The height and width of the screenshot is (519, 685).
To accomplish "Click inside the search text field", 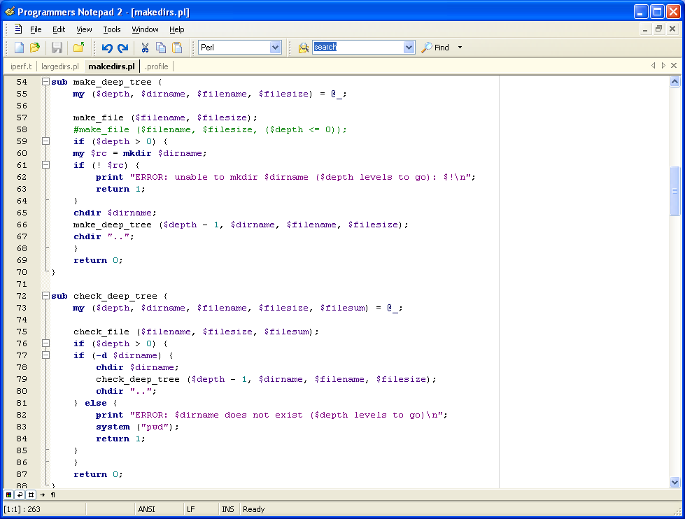I will click(x=358, y=47).
